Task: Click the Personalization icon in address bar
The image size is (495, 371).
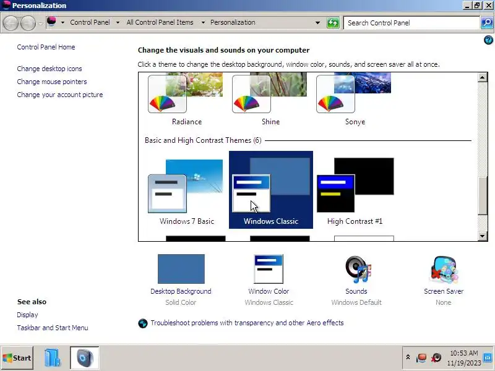Action: point(51,22)
